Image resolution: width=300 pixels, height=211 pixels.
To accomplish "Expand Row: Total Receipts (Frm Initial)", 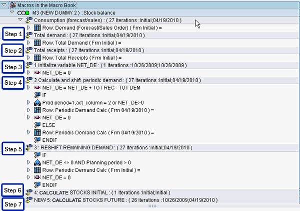I will [x=28, y=58].
